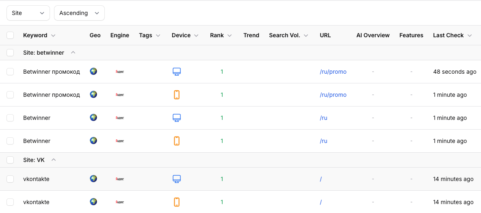Click Yandex logo in mobile Betwinner промокод row
Image resolution: width=481 pixels, height=213 pixels.
pos(119,95)
